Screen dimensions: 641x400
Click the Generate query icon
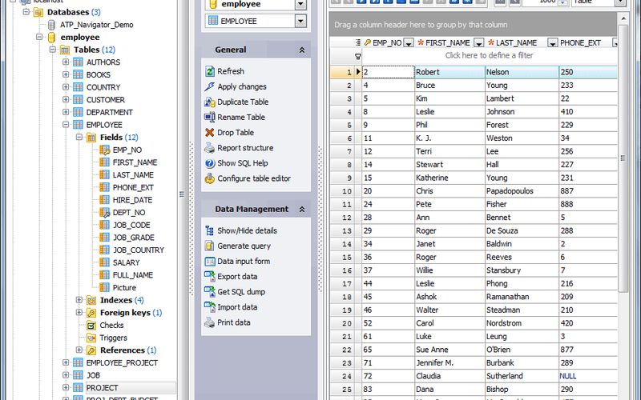point(210,246)
